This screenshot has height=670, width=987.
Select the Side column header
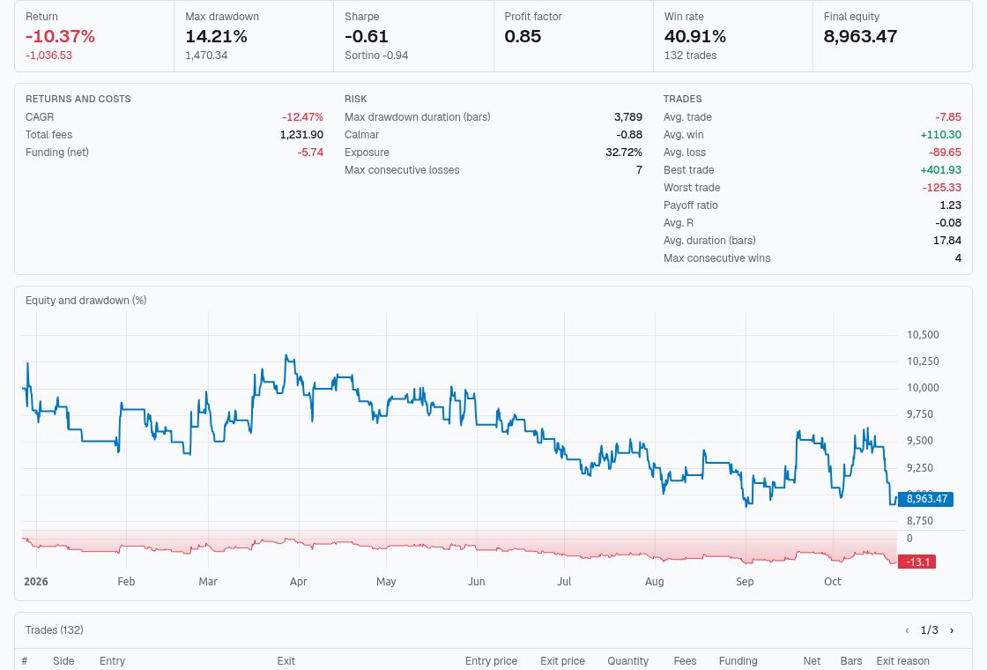[63, 661]
